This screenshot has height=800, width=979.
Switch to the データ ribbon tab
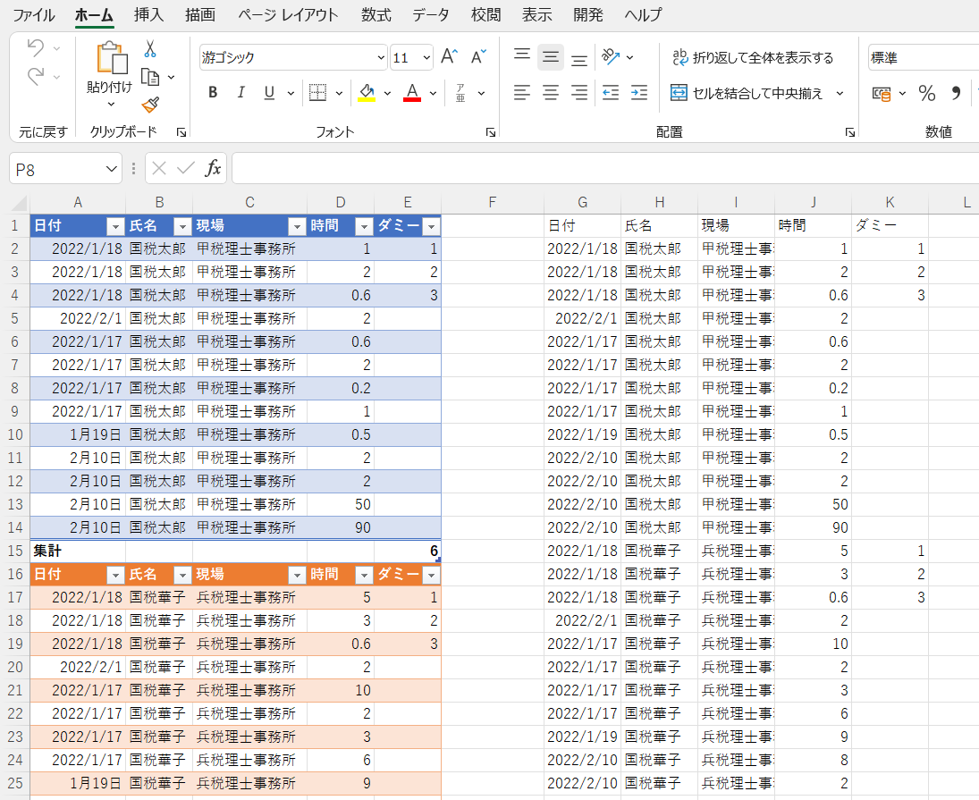point(431,15)
